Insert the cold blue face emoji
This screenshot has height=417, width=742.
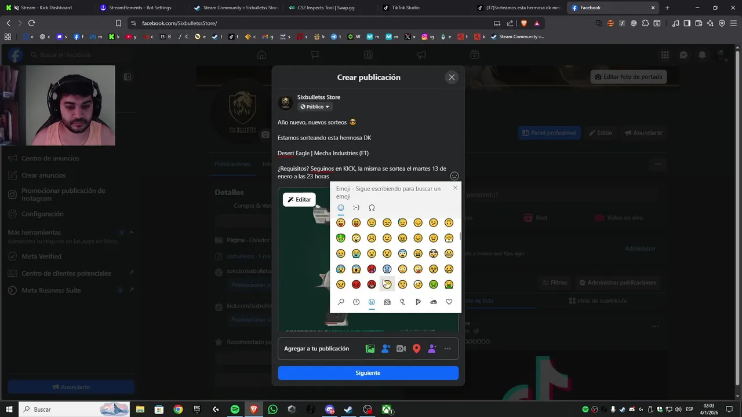pyautogui.click(x=387, y=269)
